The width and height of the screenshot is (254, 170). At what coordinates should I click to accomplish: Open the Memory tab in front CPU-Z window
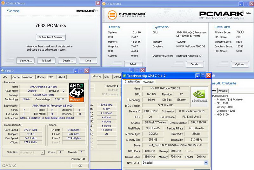point(41,77)
